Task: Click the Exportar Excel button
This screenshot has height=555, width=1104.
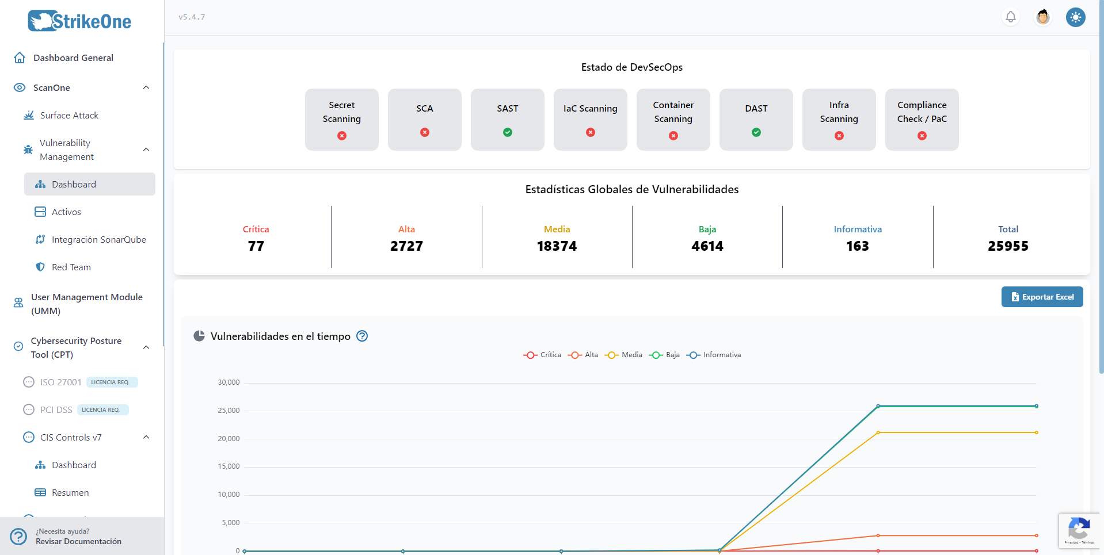Action: 1042,297
